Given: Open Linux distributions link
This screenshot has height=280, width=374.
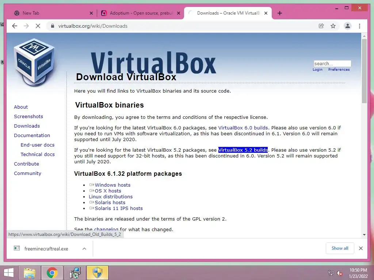Looking at the screenshot, I should pyautogui.click(x=111, y=197).
